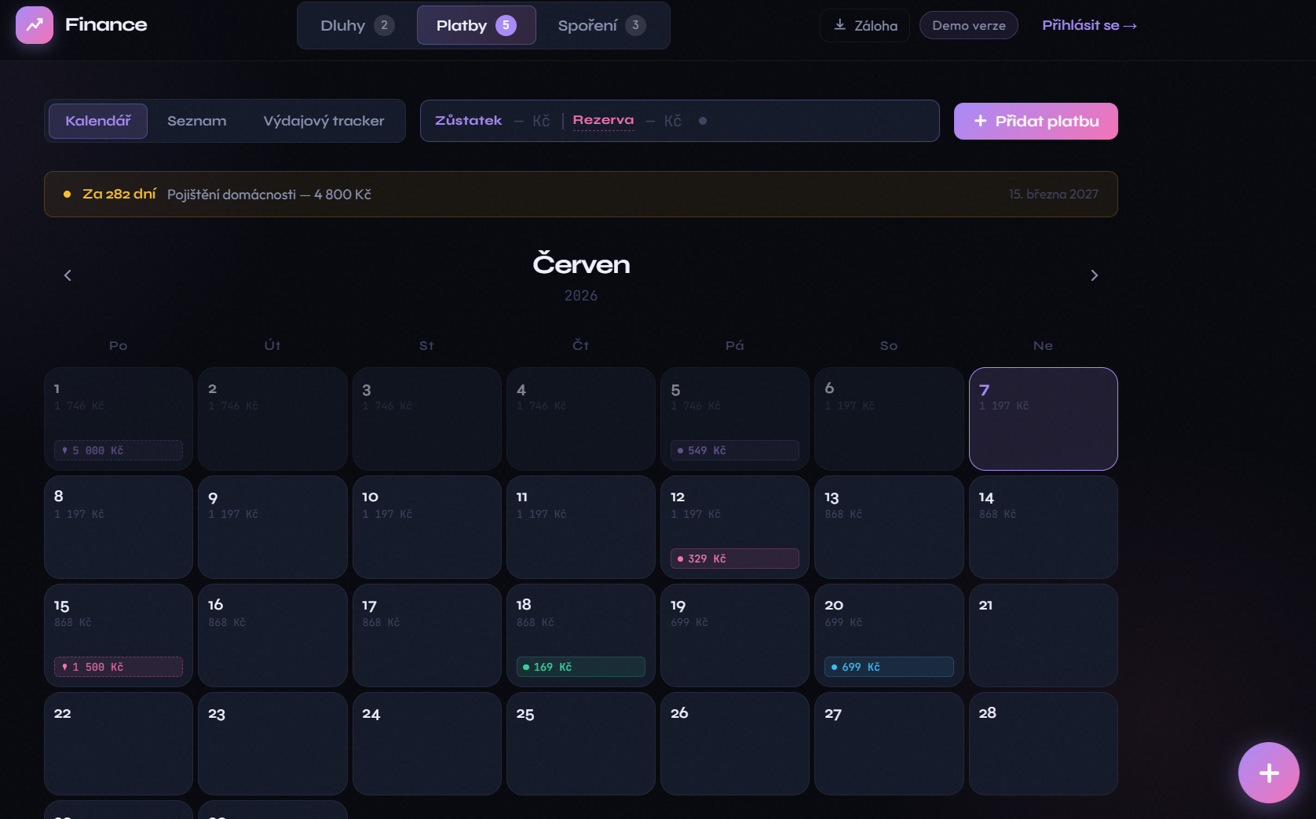The width and height of the screenshot is (1316, 819).
Task: Open the 329 Kč payment on June 12
Action: tap(735, 559)
